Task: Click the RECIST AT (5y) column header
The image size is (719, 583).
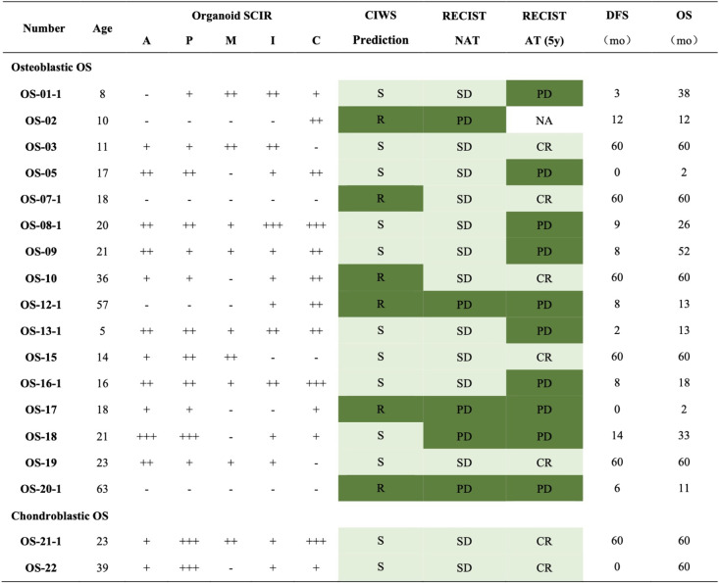Action: coord(544,28)
